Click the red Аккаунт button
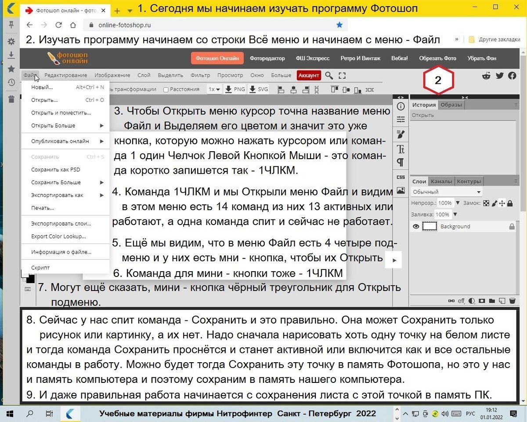This screenshot has width=527, height=422. [x=309, y=75]
